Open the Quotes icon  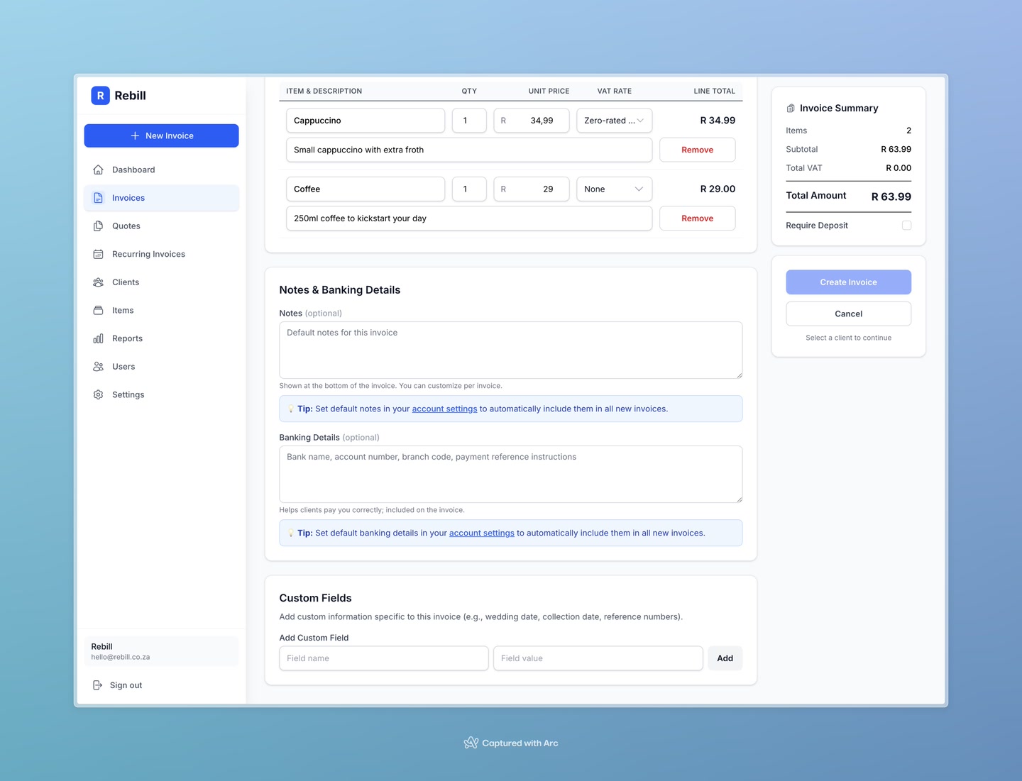click(98, 226)
